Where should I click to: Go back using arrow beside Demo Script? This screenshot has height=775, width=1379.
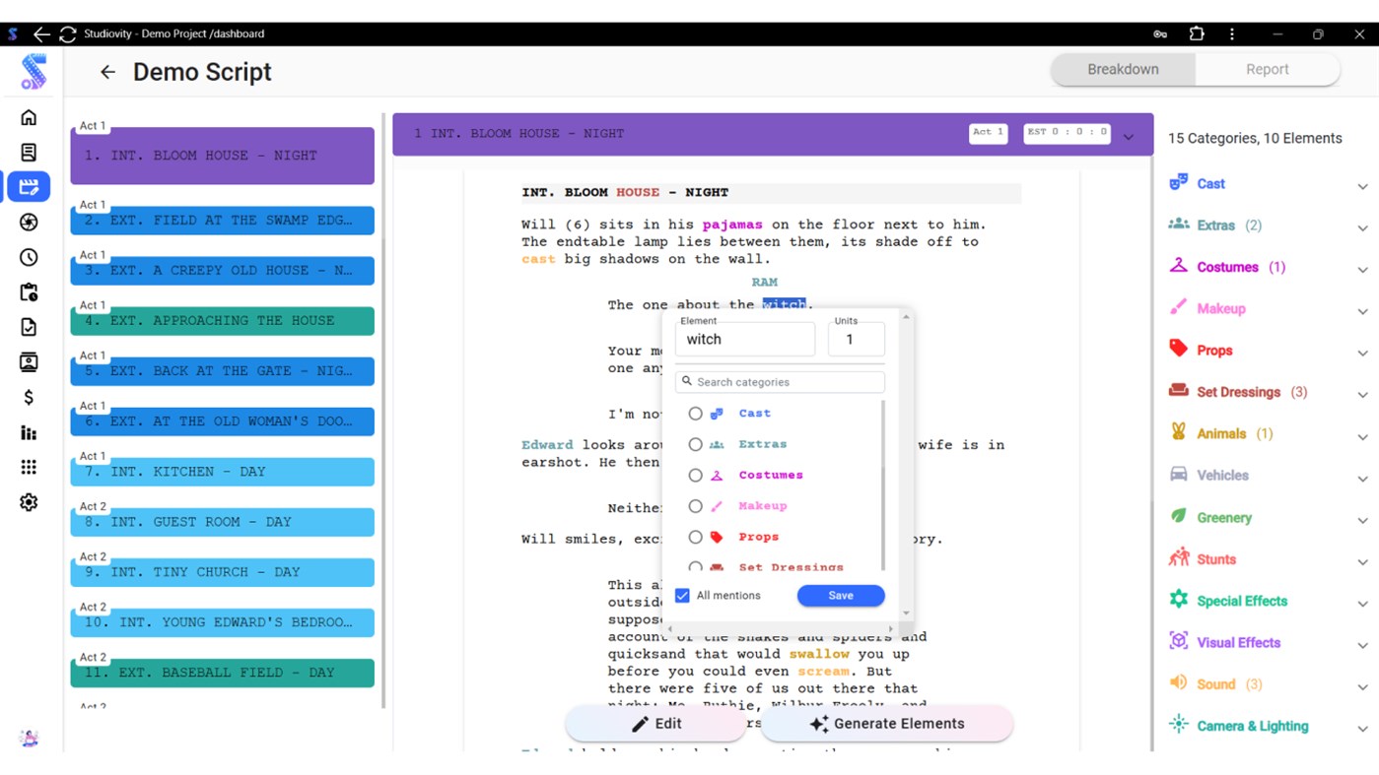click(107, 72)
